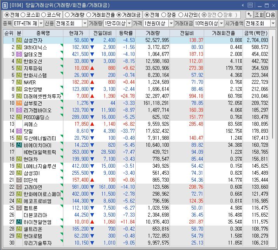Sort by the 종목명 column header

pyautogui.click(x=43, y=33)
